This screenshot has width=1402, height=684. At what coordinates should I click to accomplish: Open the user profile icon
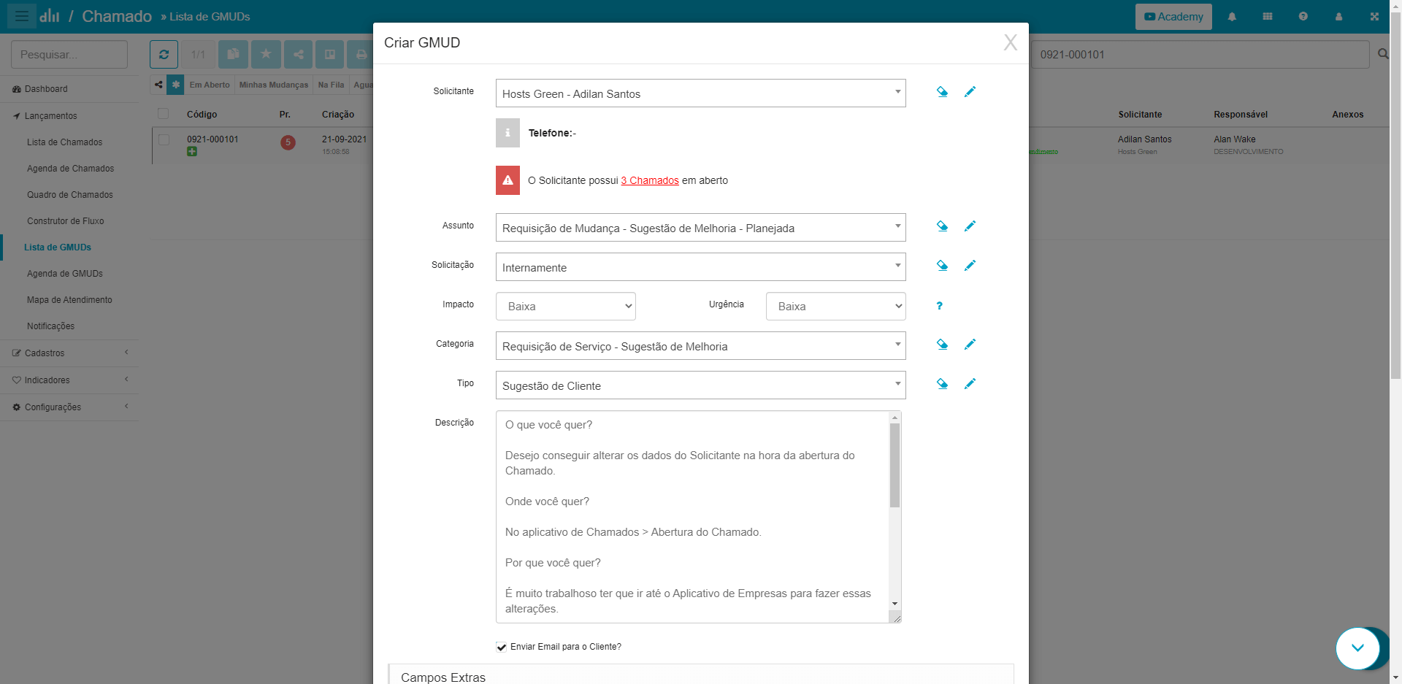(1338, 17)
